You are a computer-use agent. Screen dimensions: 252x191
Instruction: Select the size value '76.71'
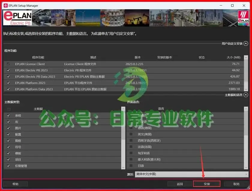click(235, 64)
